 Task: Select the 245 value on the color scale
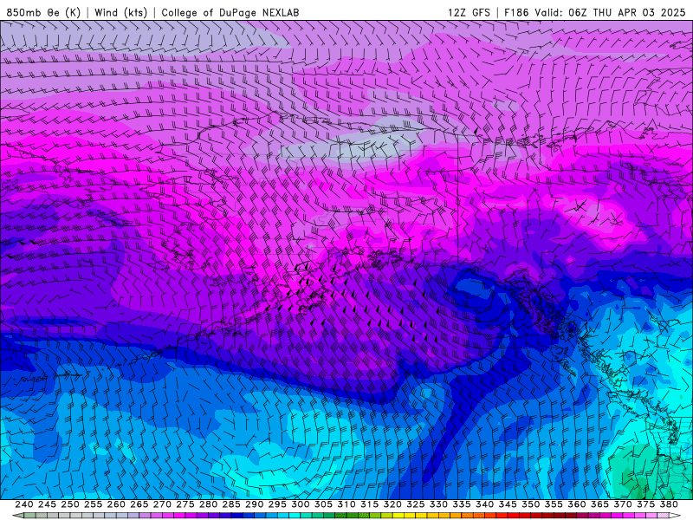click(47, 504)
